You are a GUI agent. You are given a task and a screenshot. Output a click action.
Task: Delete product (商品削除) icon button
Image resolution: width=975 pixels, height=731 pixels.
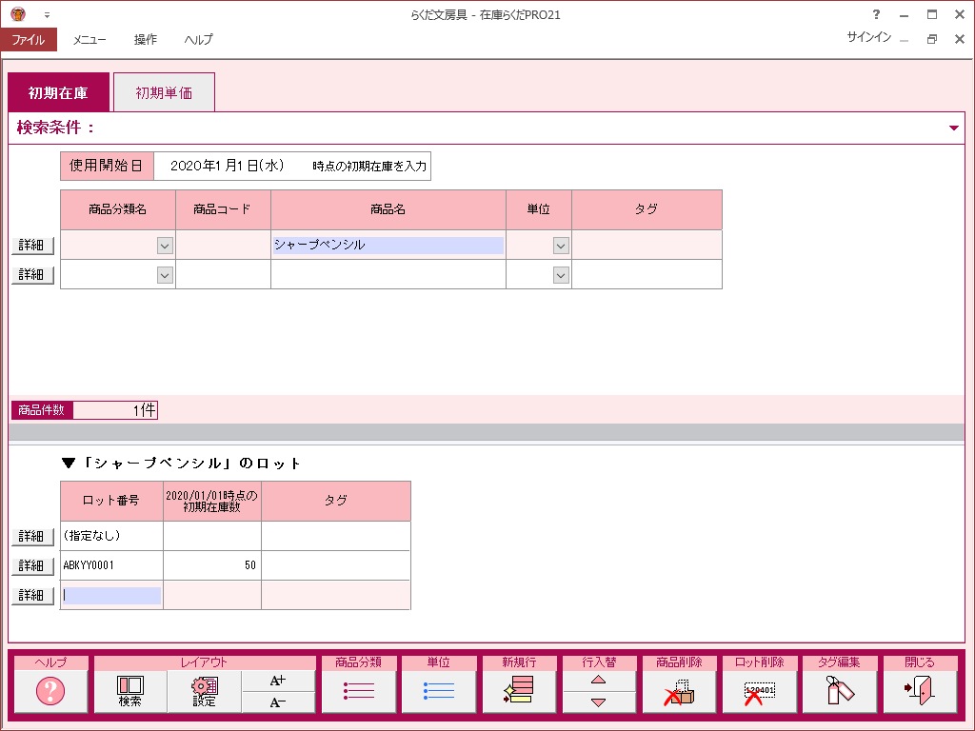click(679, 692)
